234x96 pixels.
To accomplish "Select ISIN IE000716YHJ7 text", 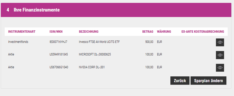I will [x=58, y=42].
